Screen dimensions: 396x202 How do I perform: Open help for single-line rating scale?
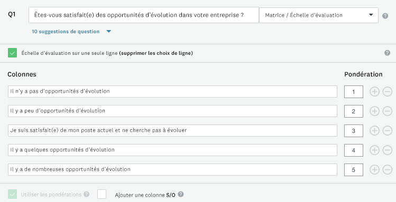(x=387, y=53)
